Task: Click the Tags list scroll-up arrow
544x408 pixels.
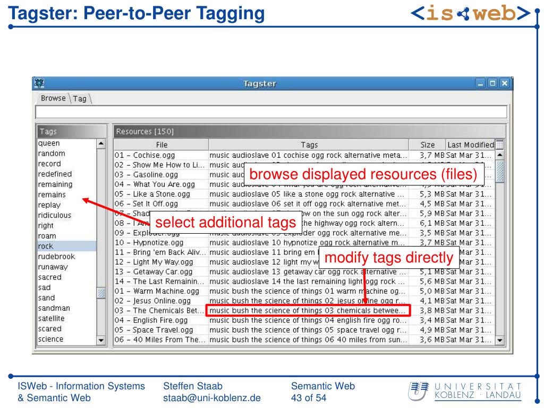Action: tap(101, 143)
